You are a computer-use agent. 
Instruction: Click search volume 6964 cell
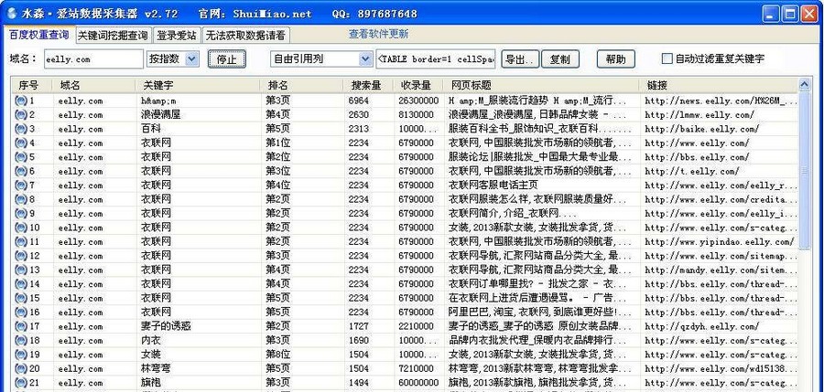tap(358, 101)
